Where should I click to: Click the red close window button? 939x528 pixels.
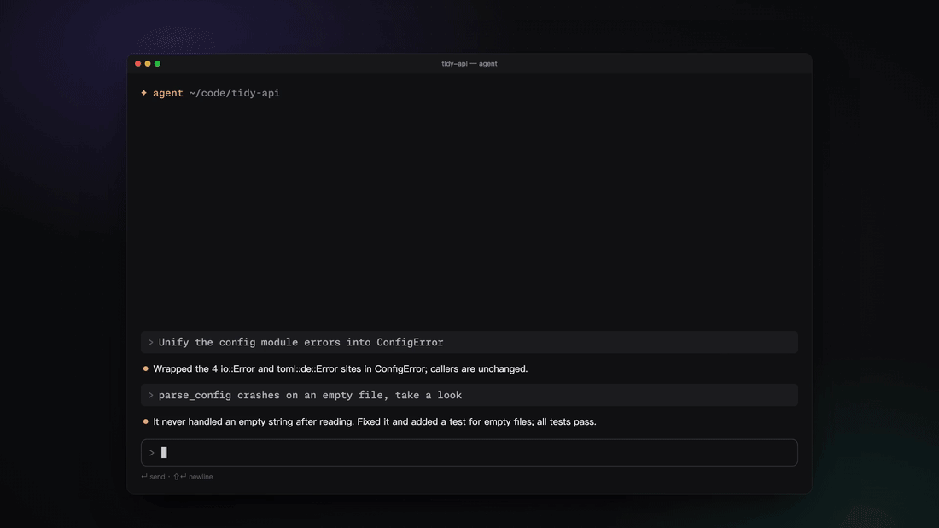pos(137,63)
